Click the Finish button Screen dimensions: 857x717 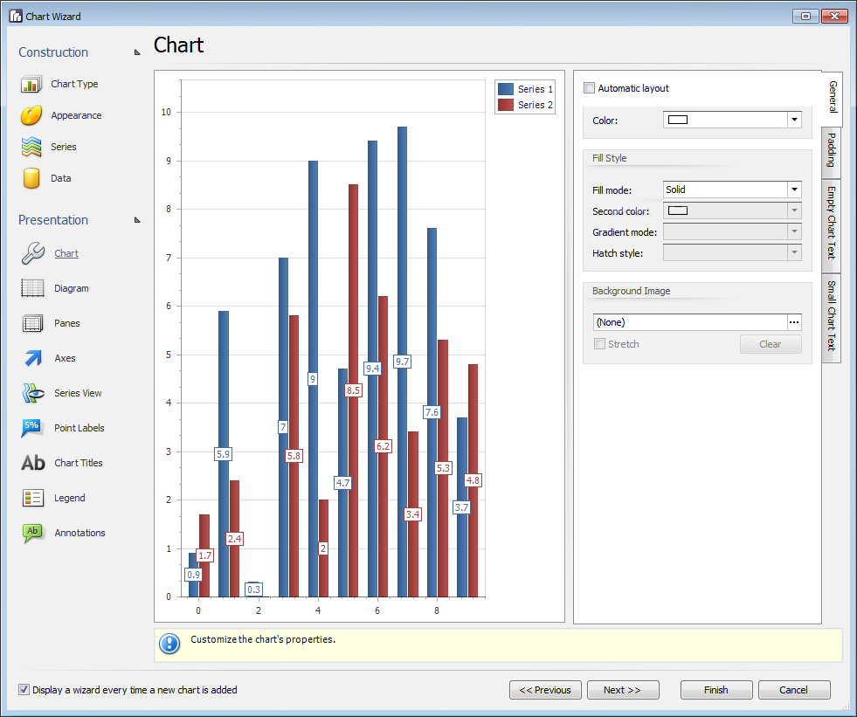[716, 690]
